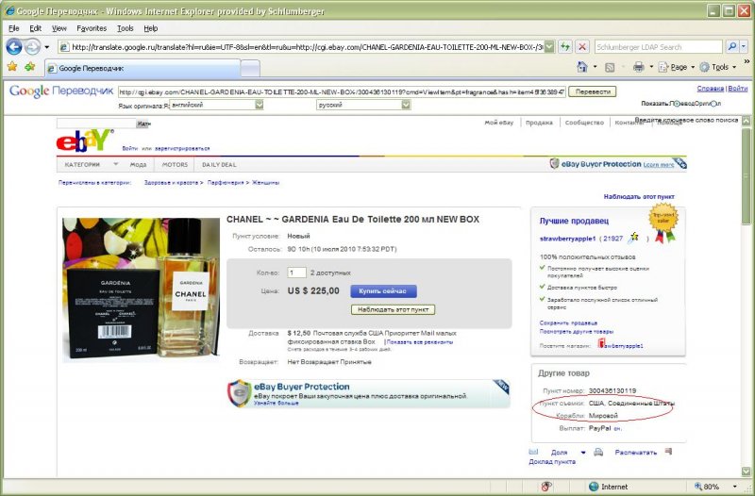Open the Page toolbar menu

click(x=676, y=67)
